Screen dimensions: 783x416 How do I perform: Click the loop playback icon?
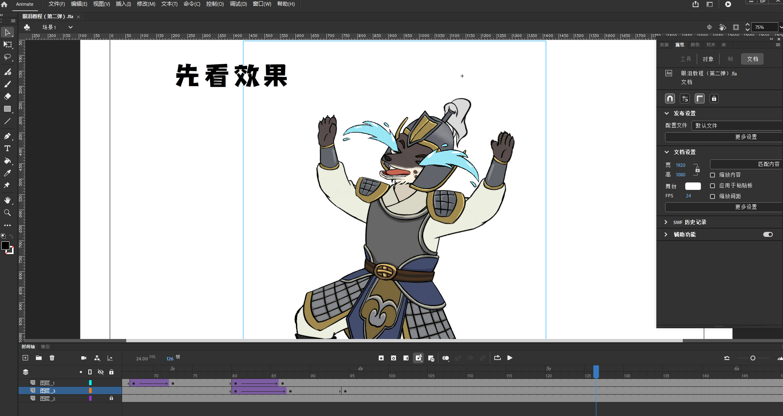(498, 358)
